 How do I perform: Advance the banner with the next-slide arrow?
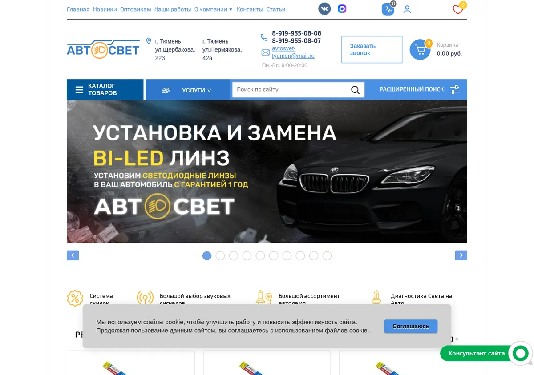pyautogui.click(x=461, y=255)
